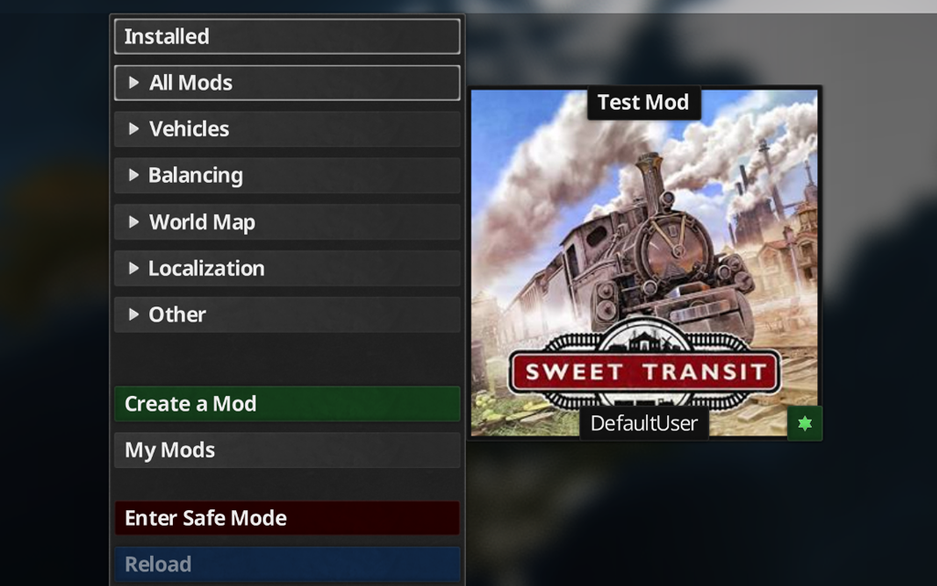Click the DefaultUser author label
This screenshot has height=586, width=937.
click(644, 423)
